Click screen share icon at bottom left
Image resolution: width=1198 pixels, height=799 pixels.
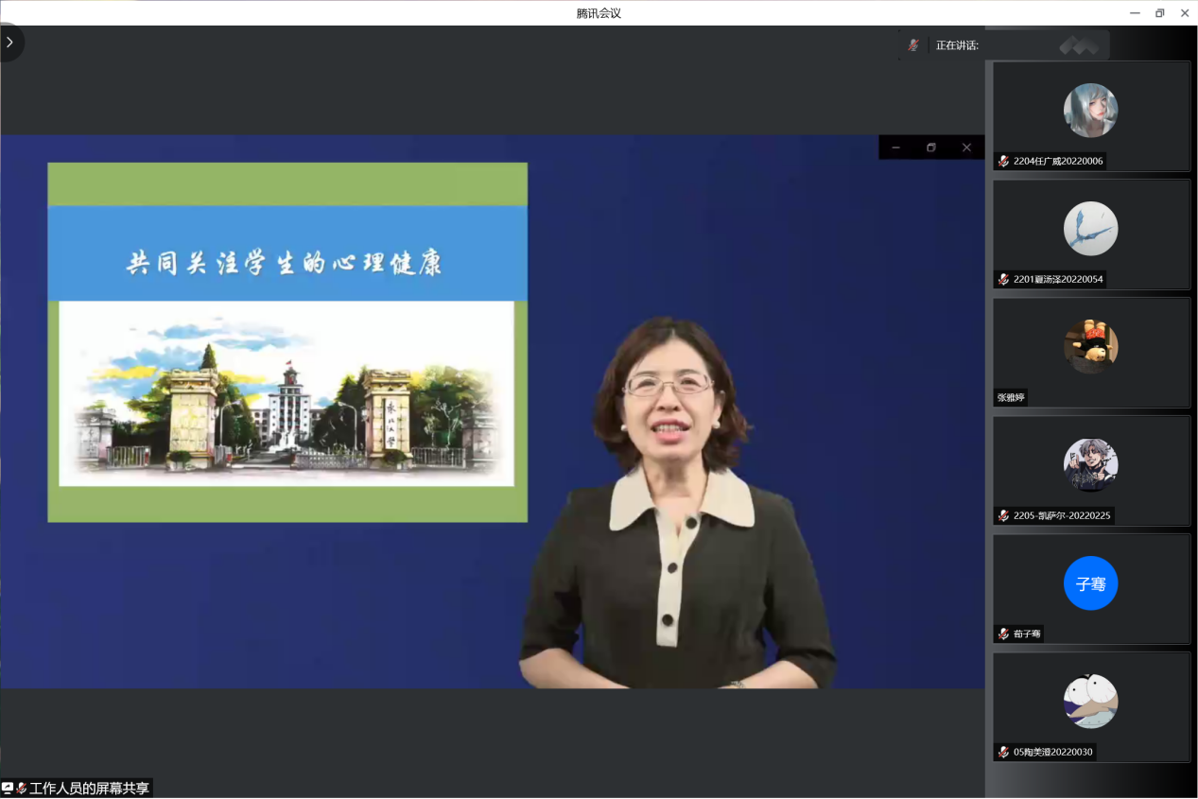tap(8, 788)
